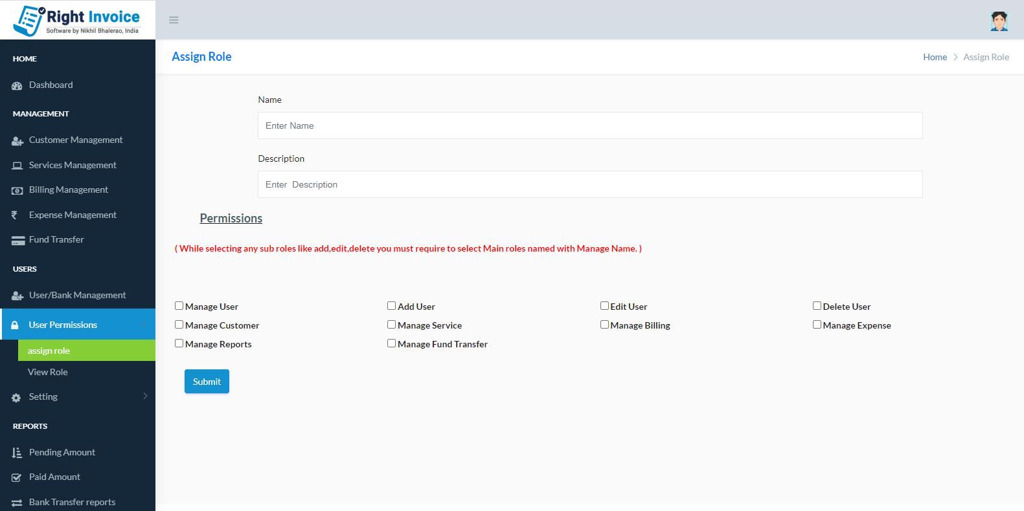
Task: Tick the Edit User checkbox
Action: [x=604, y=306]
